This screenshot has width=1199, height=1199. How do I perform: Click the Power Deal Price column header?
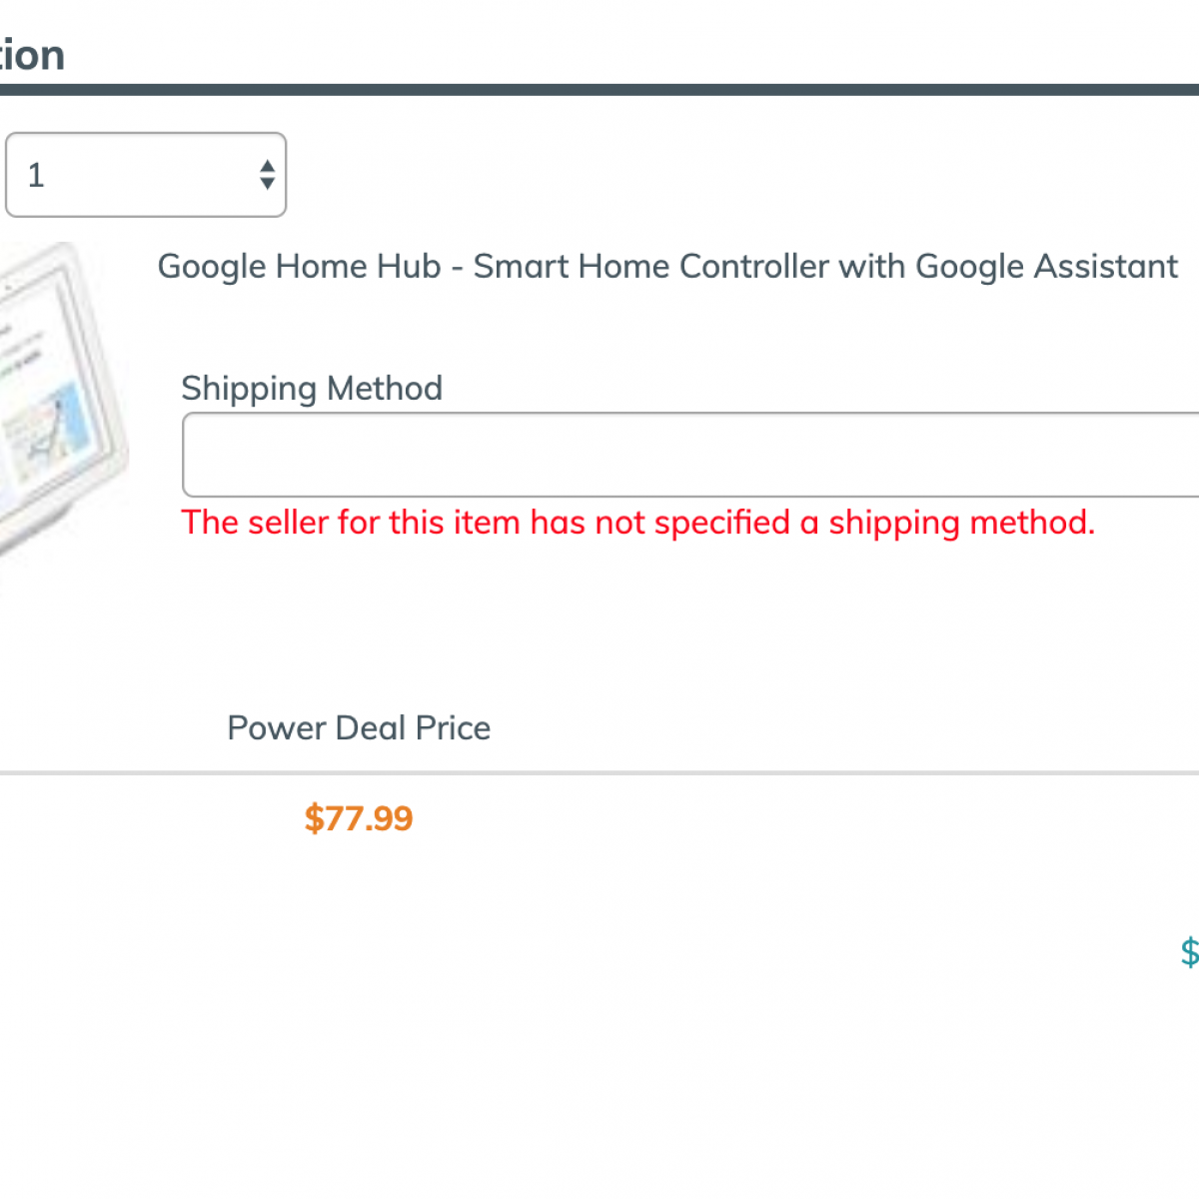tap(359, 728)
